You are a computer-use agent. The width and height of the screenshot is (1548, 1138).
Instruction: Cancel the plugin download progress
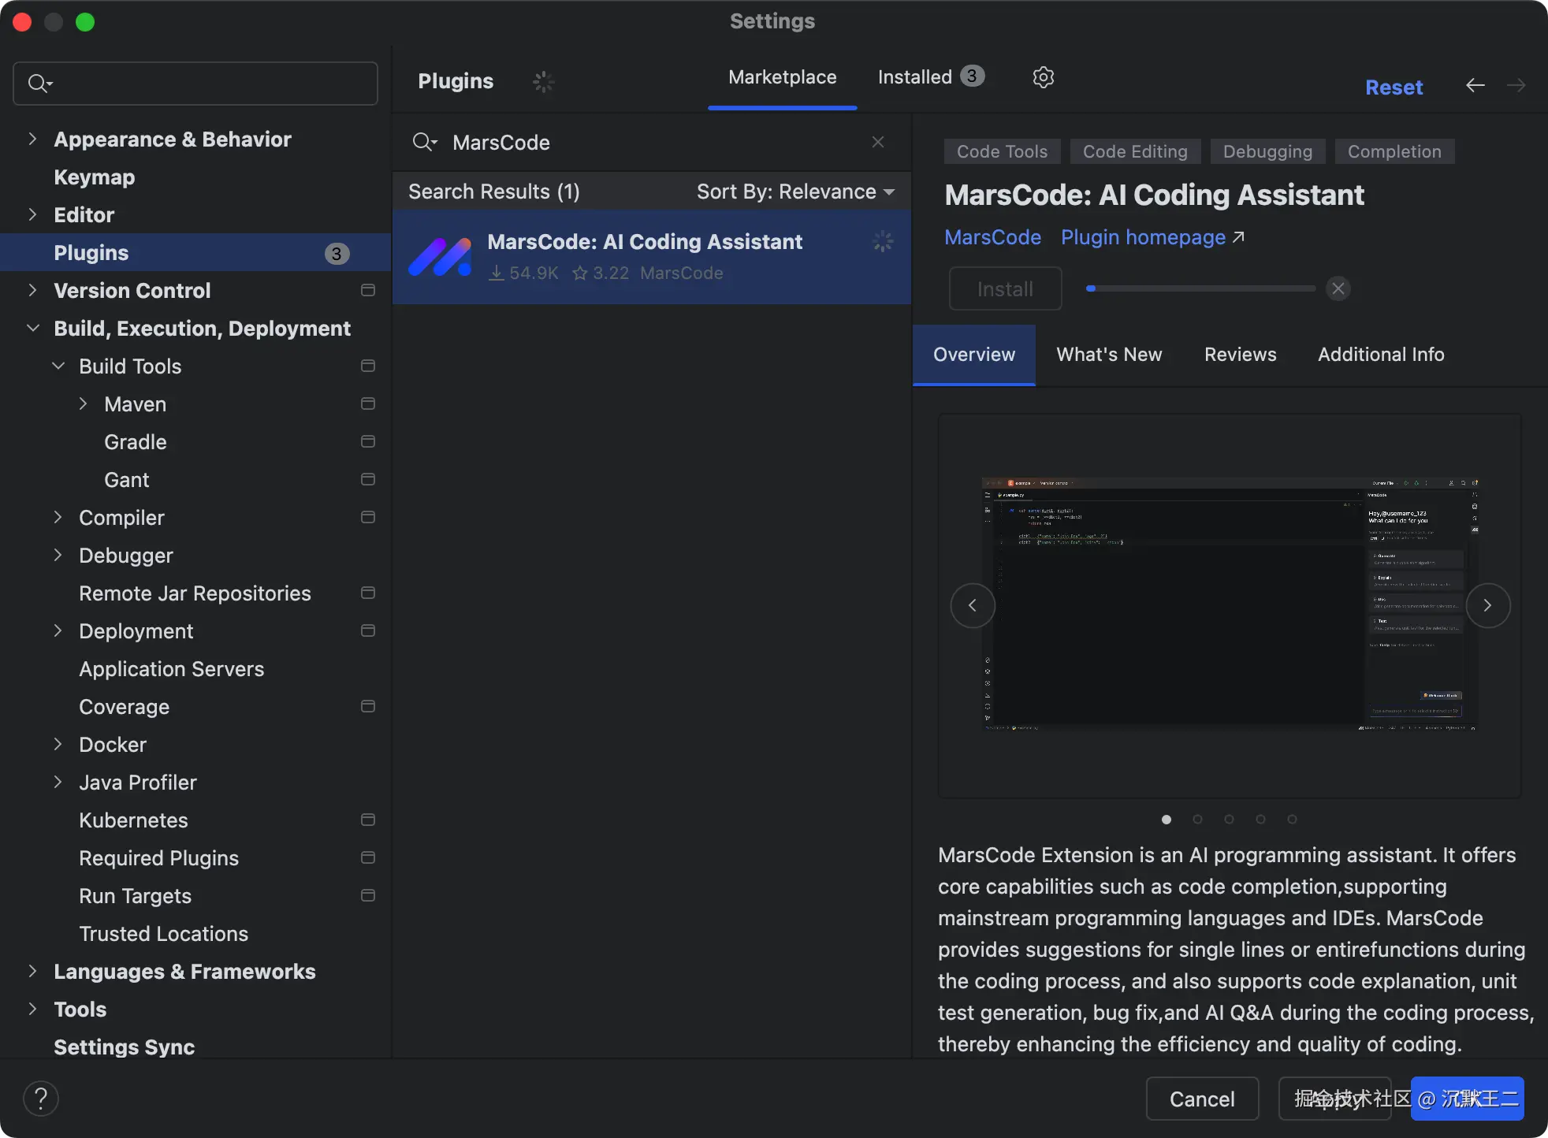1338,288
